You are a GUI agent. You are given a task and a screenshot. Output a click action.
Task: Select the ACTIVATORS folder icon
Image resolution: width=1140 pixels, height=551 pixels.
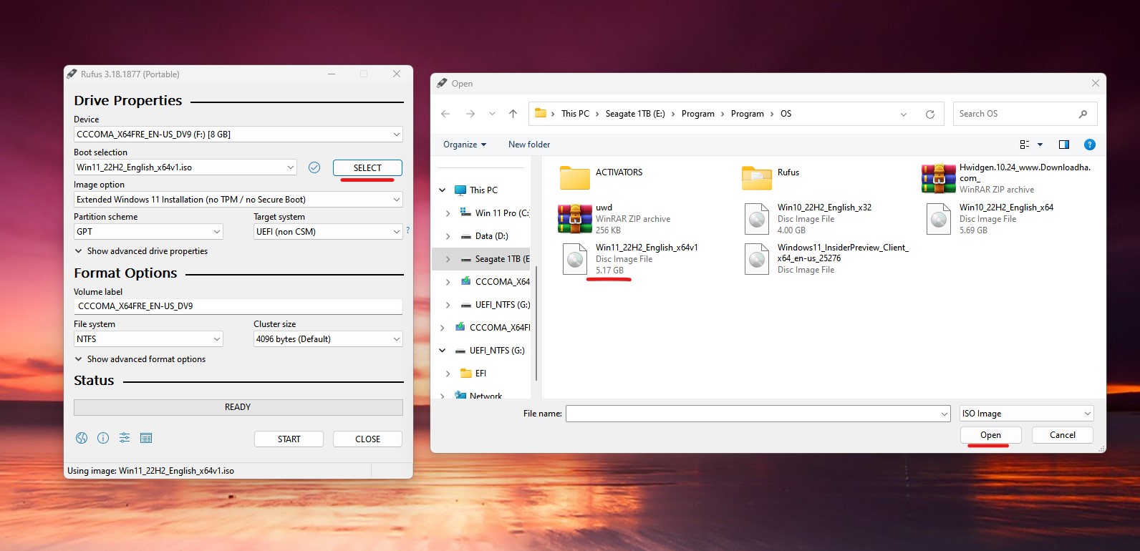[x=574, y=177]
